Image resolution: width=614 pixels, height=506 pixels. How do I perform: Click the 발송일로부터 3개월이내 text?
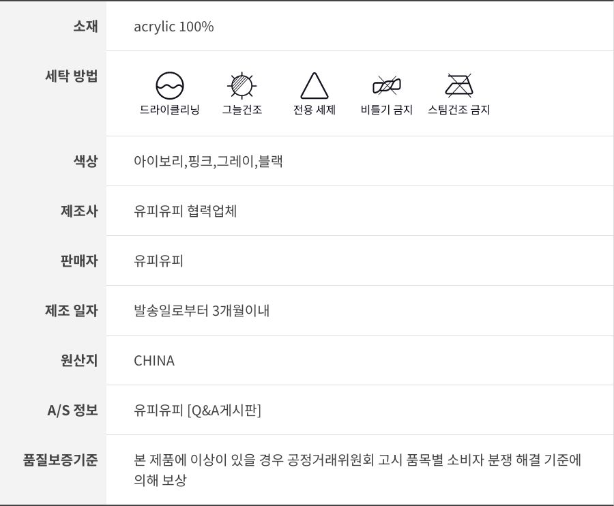[202, 311]
